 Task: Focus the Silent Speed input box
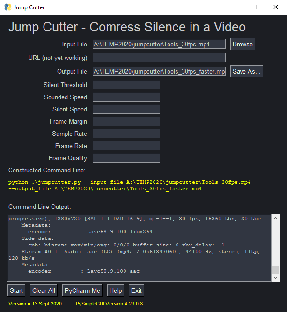coord(126,110)
